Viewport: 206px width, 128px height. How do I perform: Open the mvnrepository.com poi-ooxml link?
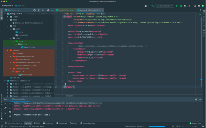[x=110, y=46]
